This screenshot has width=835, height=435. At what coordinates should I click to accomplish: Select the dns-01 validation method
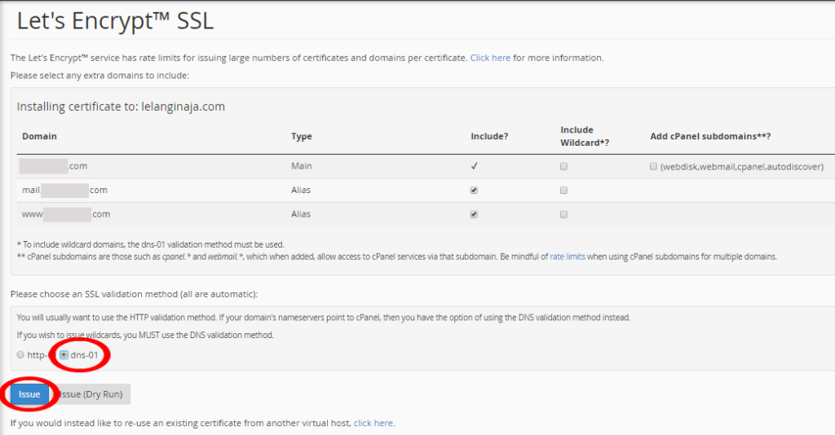click(64, 355)
